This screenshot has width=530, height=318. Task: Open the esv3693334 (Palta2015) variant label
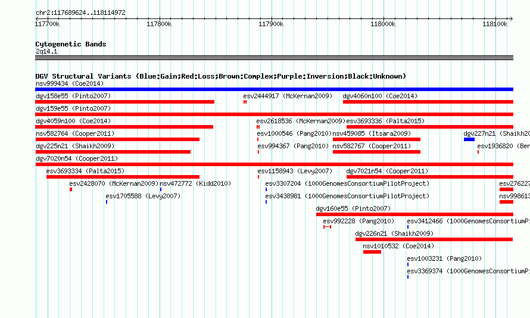point(86,171)
